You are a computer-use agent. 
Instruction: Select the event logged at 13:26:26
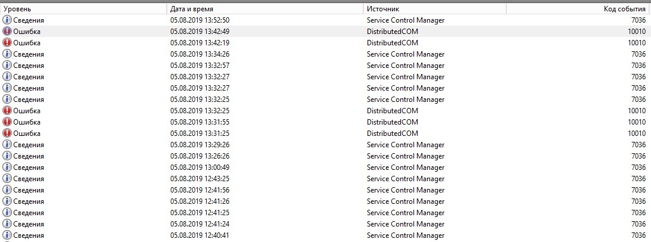325,156
